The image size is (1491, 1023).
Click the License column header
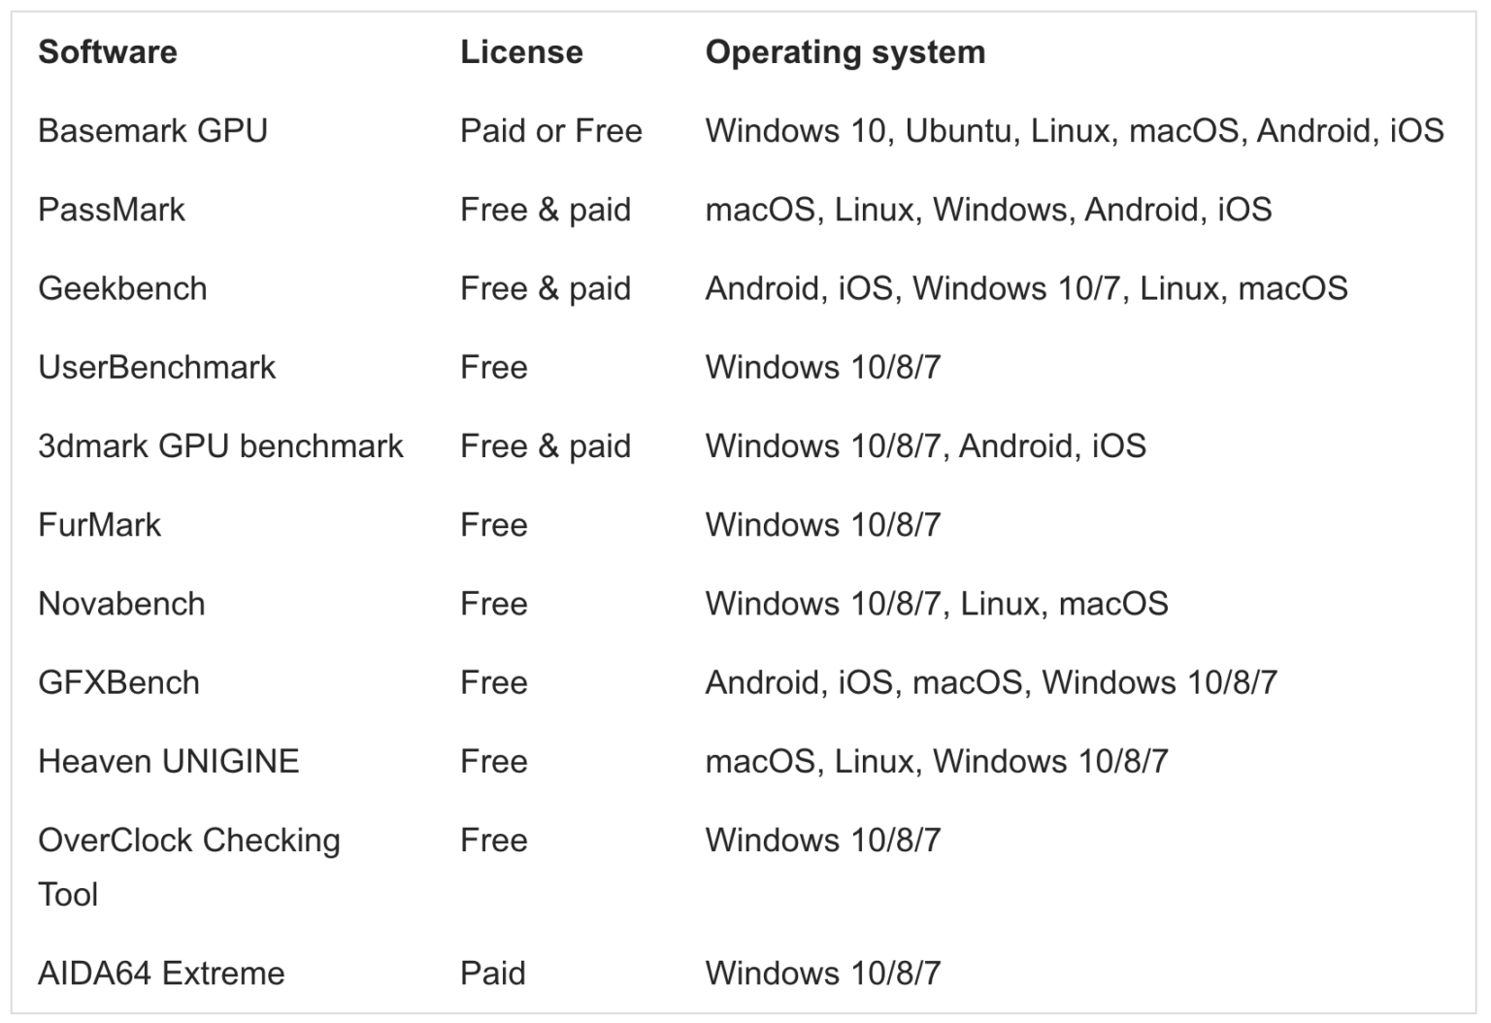(x=521, y=52)
